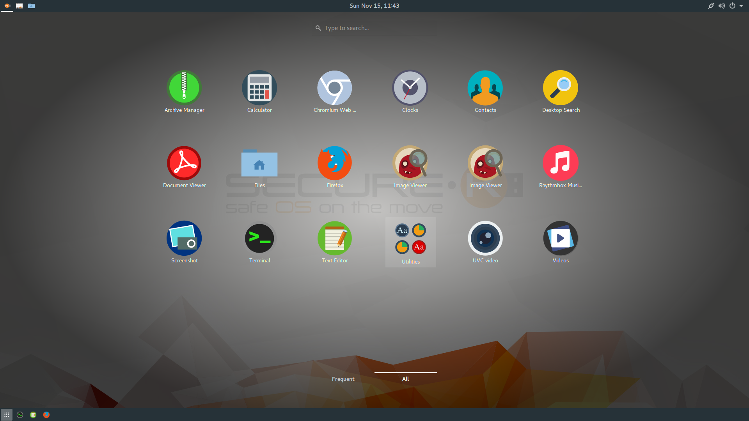Expand the Utilities app folder

tap(411, 242)
